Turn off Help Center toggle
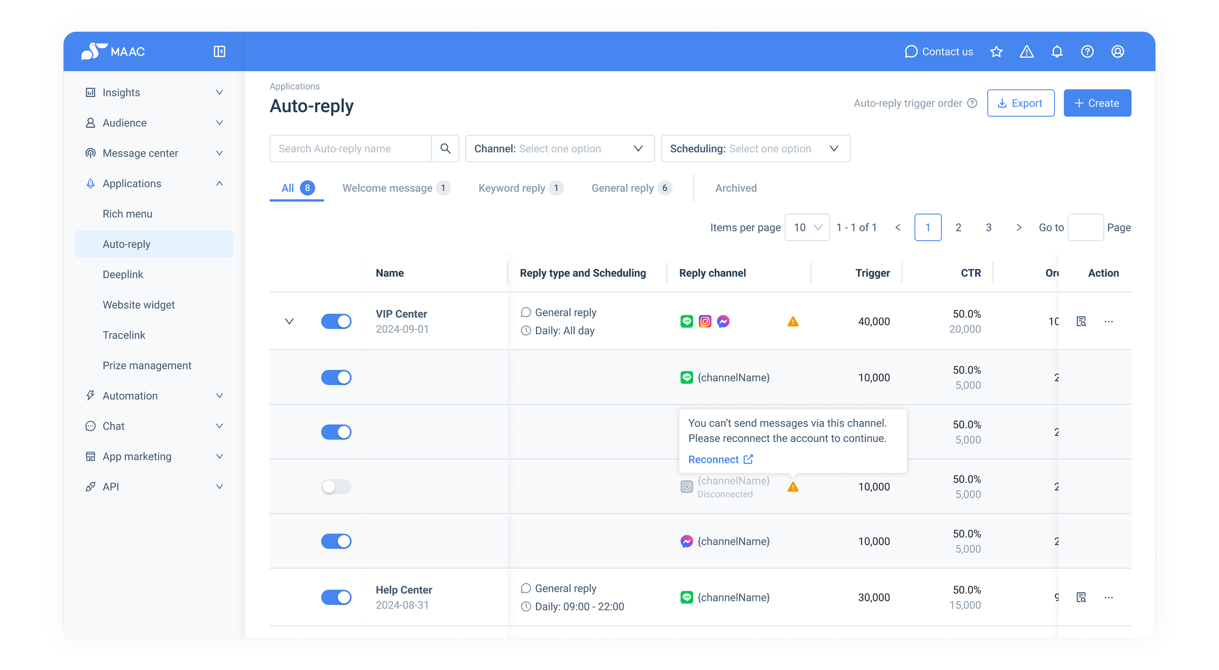 pyautogui.click(x=336, y=597)
